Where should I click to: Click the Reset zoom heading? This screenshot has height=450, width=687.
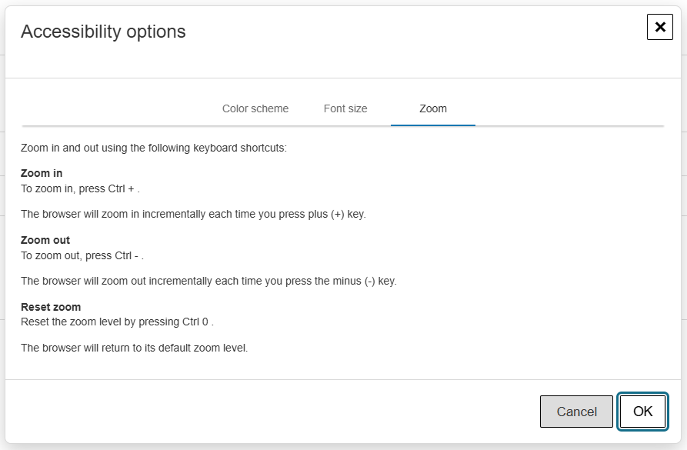coord(48,306)
